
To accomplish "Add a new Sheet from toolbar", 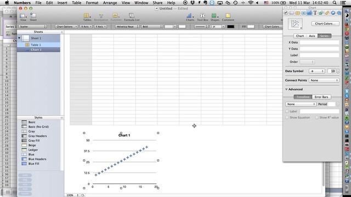I will coord(33,17).
